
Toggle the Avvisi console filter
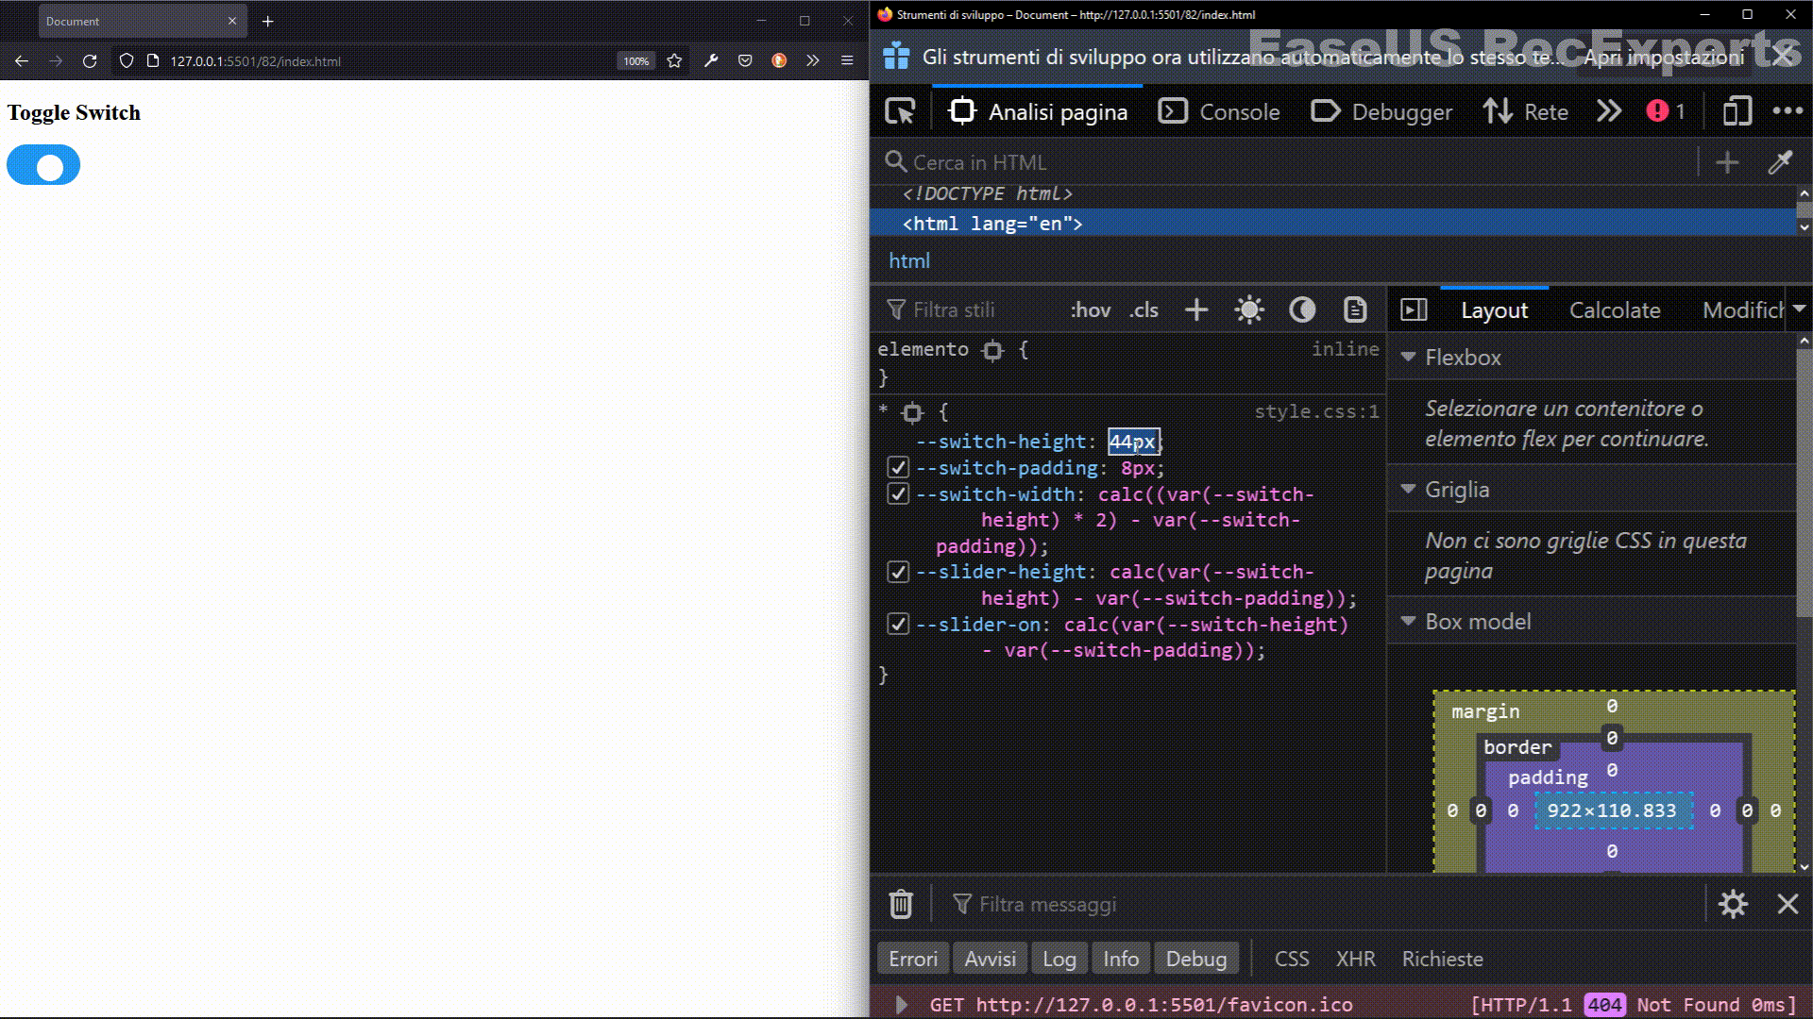tap(990, 959)
